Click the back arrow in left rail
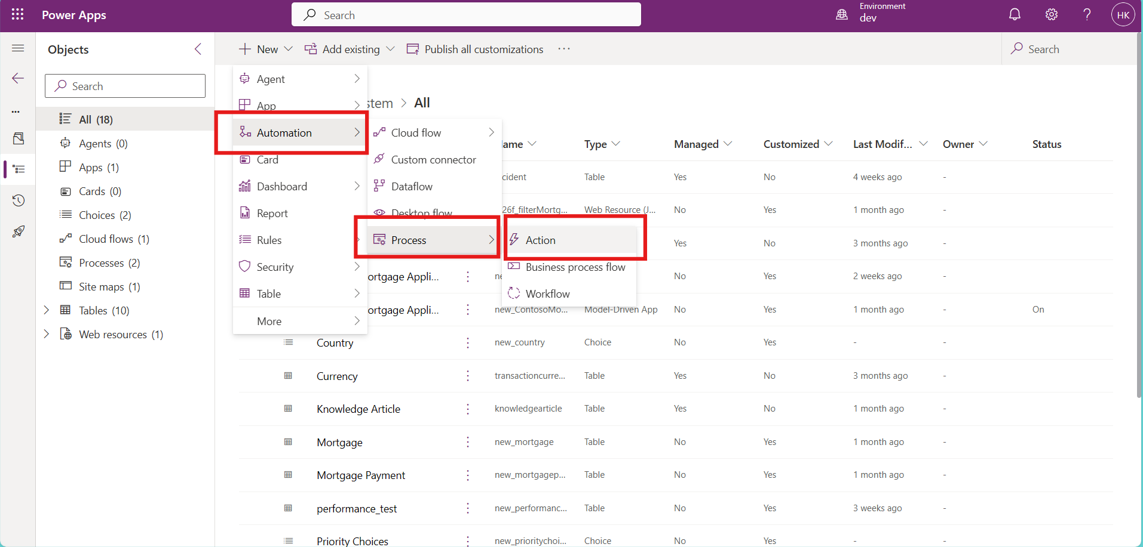This screenshot has height=547, width=1143. click(x=18, y=78)
